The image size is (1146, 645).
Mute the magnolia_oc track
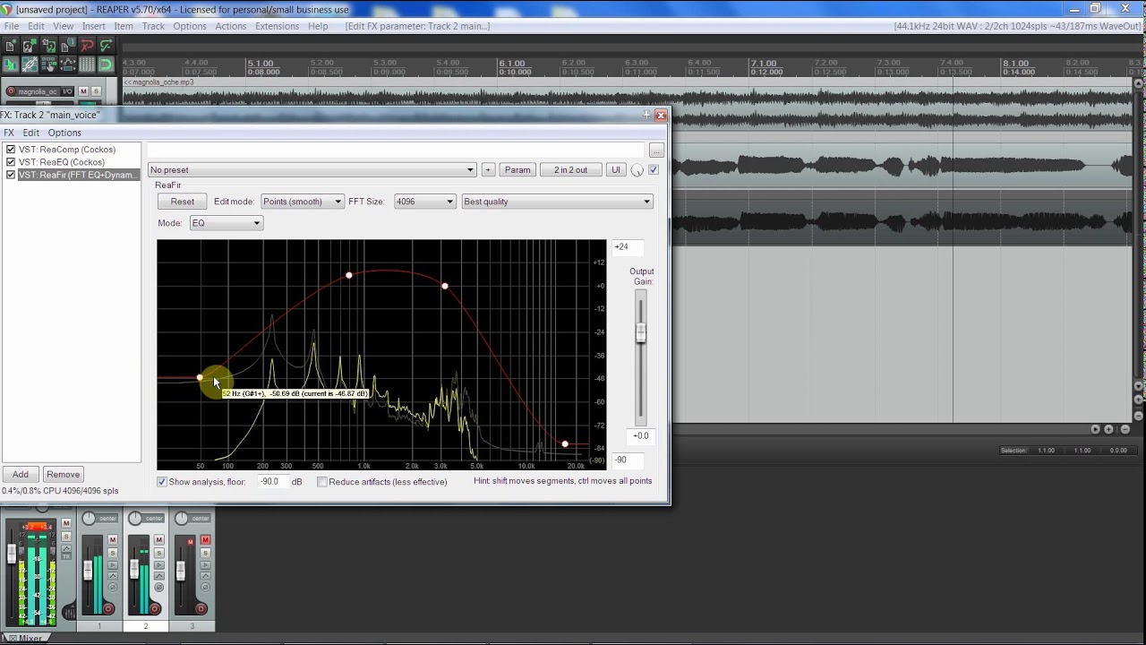[x=83, y=91]
